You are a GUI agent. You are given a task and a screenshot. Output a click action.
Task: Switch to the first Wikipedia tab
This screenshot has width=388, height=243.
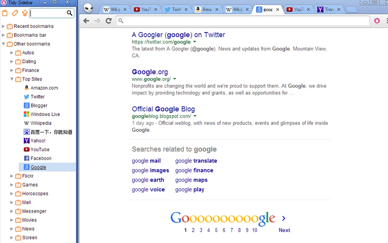[115, 9]
